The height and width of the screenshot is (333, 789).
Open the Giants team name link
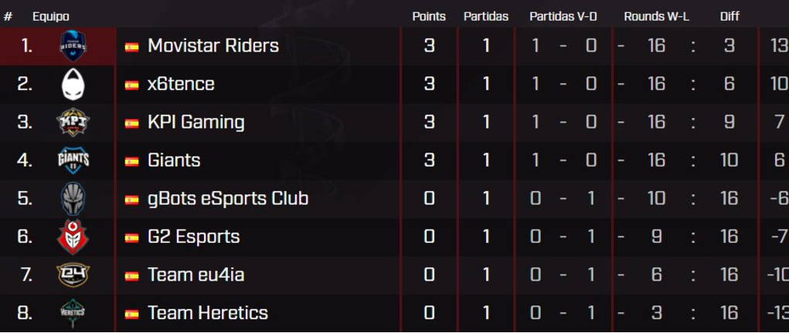(174, 160)
